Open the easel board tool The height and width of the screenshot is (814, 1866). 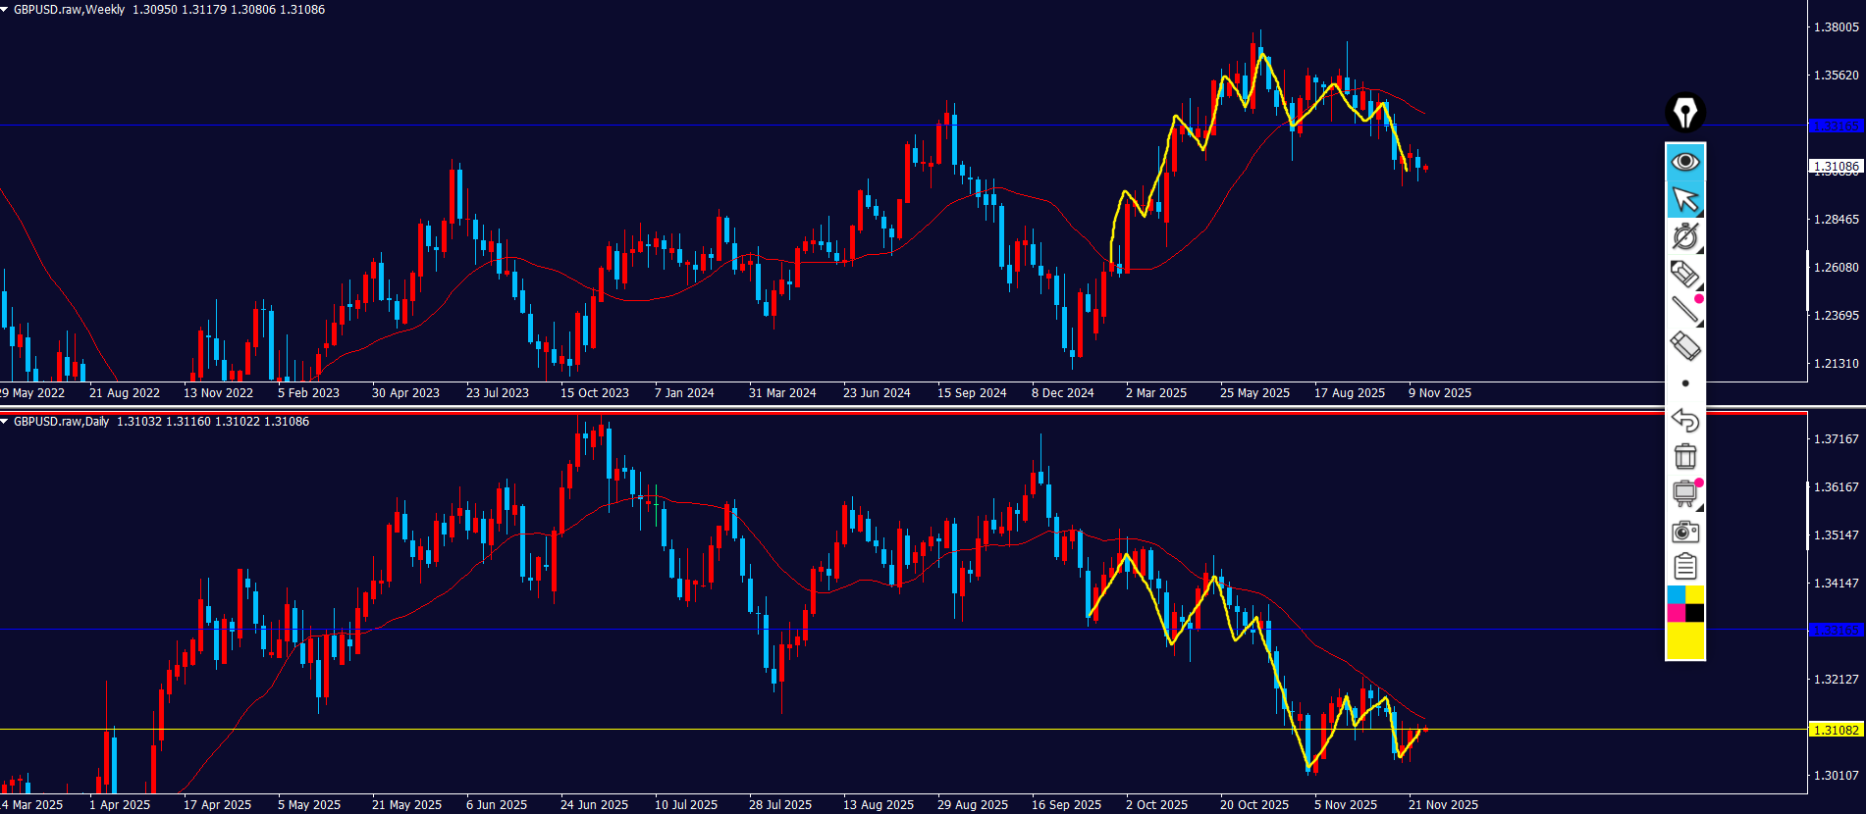point(1684,492)
